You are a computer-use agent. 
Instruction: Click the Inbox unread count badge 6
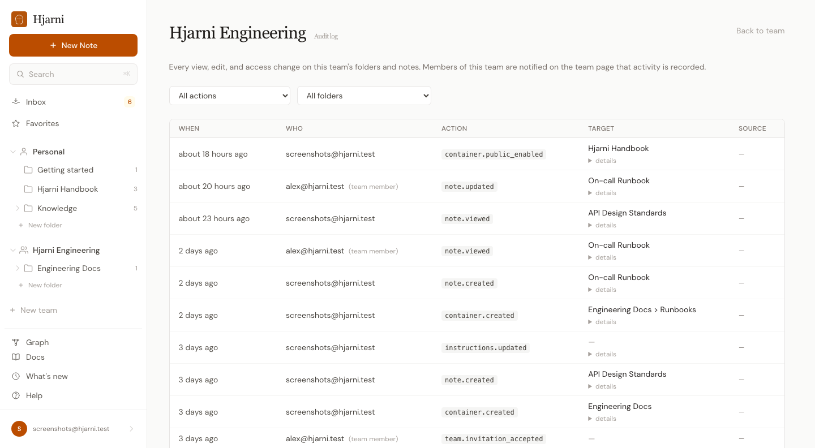click(x=130, y=102)
